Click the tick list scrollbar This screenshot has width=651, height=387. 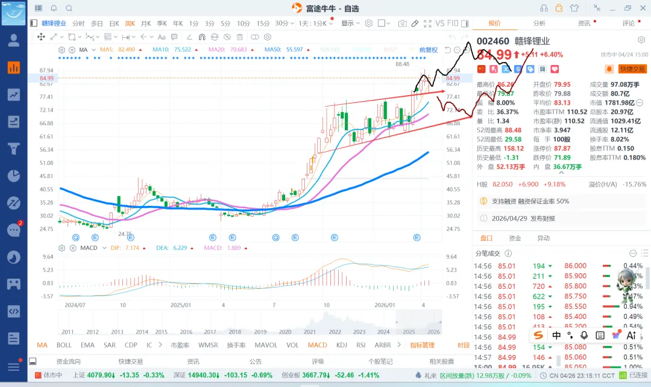pos(647,277)
